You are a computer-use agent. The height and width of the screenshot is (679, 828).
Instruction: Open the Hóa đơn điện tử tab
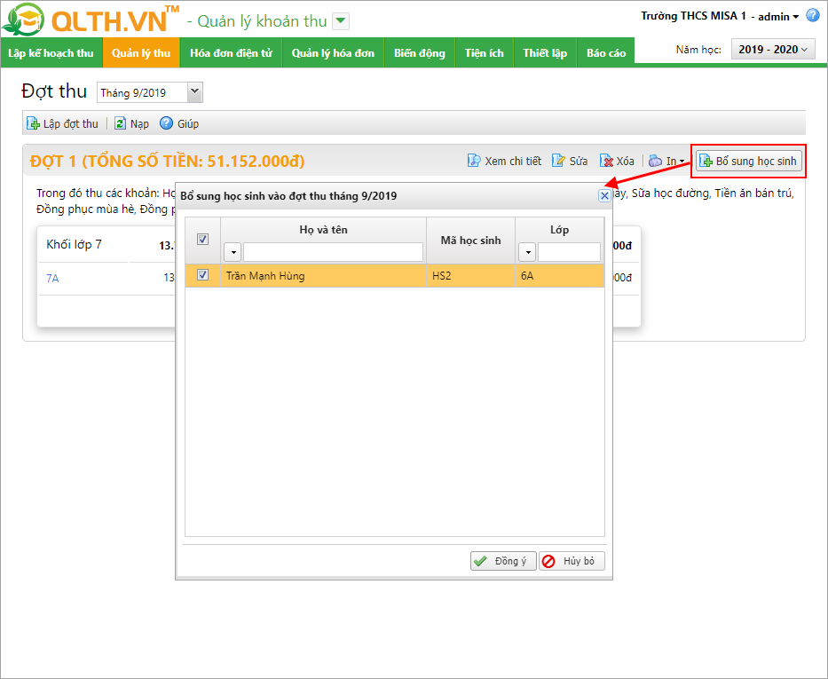point(232,52)
